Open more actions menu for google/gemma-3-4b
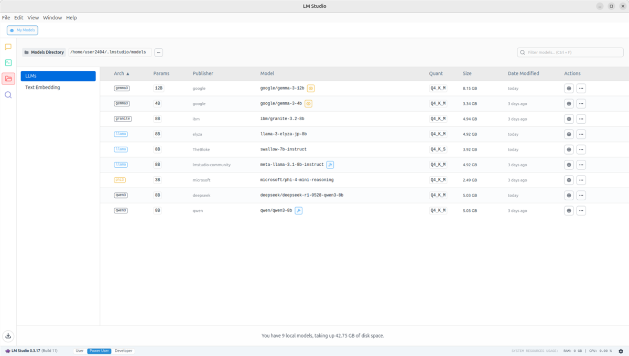The width and height of the screenshot is (629, 356). pos(581,103)
